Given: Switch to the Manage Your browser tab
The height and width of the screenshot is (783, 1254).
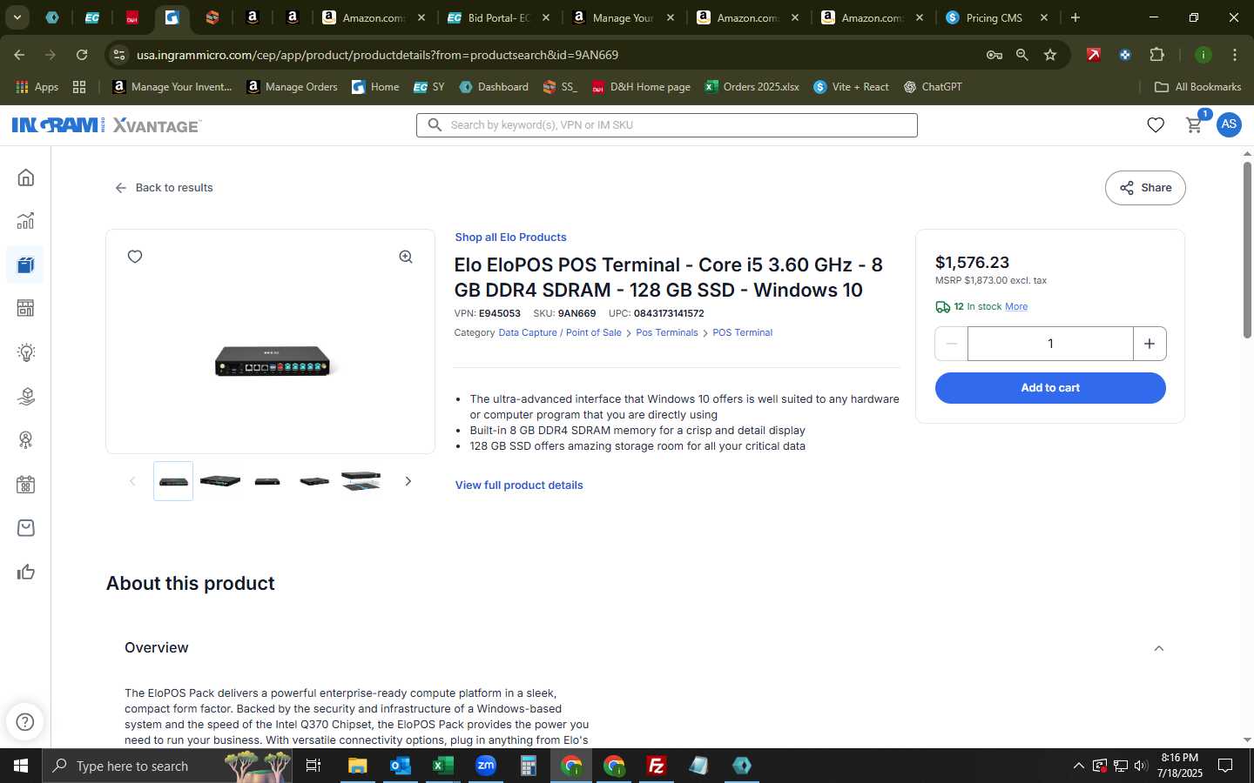Looking at the screenshot, I should coord(622,17).
